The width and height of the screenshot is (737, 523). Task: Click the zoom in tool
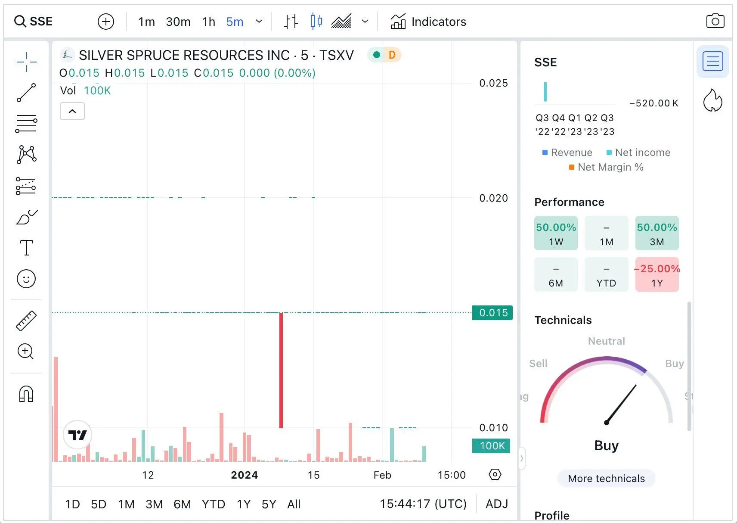(25, 352)
